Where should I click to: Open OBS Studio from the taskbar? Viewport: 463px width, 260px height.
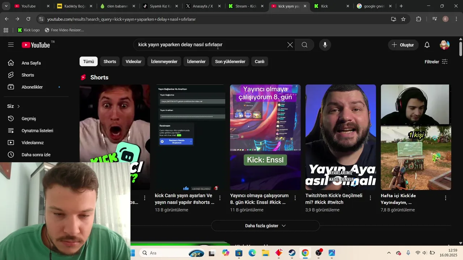(x=319, y=253)
